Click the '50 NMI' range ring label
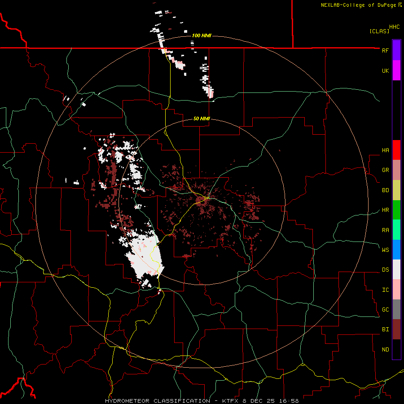This screenshot has width=404, height=404. point(202,119)
